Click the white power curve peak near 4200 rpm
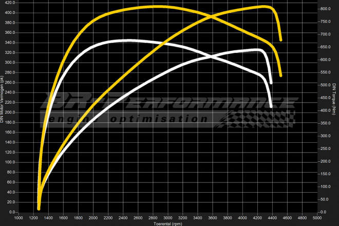The width and height of the screenshot is (339, 226). [x=257, y=50]
